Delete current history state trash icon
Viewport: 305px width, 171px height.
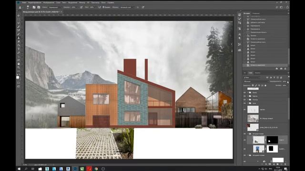pyautogui.click(x=285, y=68)
